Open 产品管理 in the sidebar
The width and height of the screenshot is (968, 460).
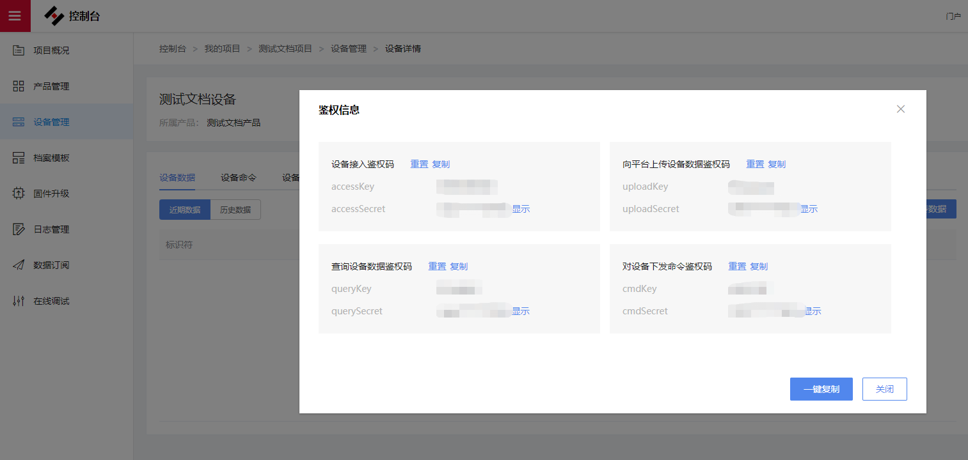click(x=51, y=86)
